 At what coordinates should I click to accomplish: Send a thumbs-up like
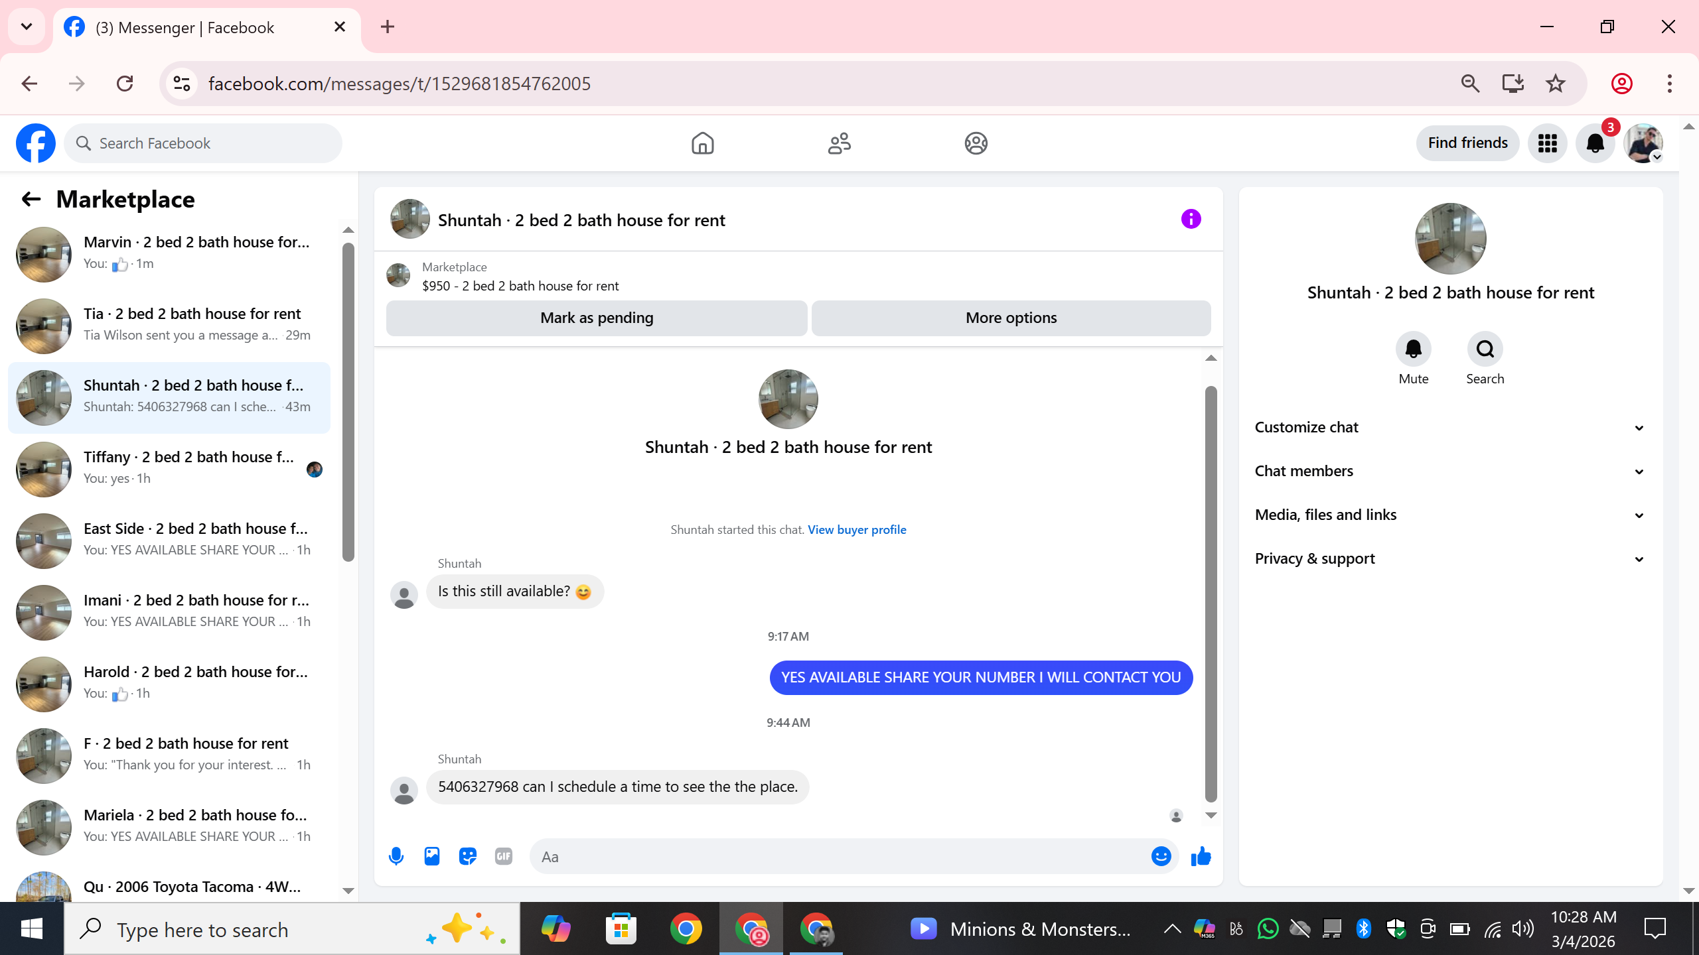(x=1201, y=856)
